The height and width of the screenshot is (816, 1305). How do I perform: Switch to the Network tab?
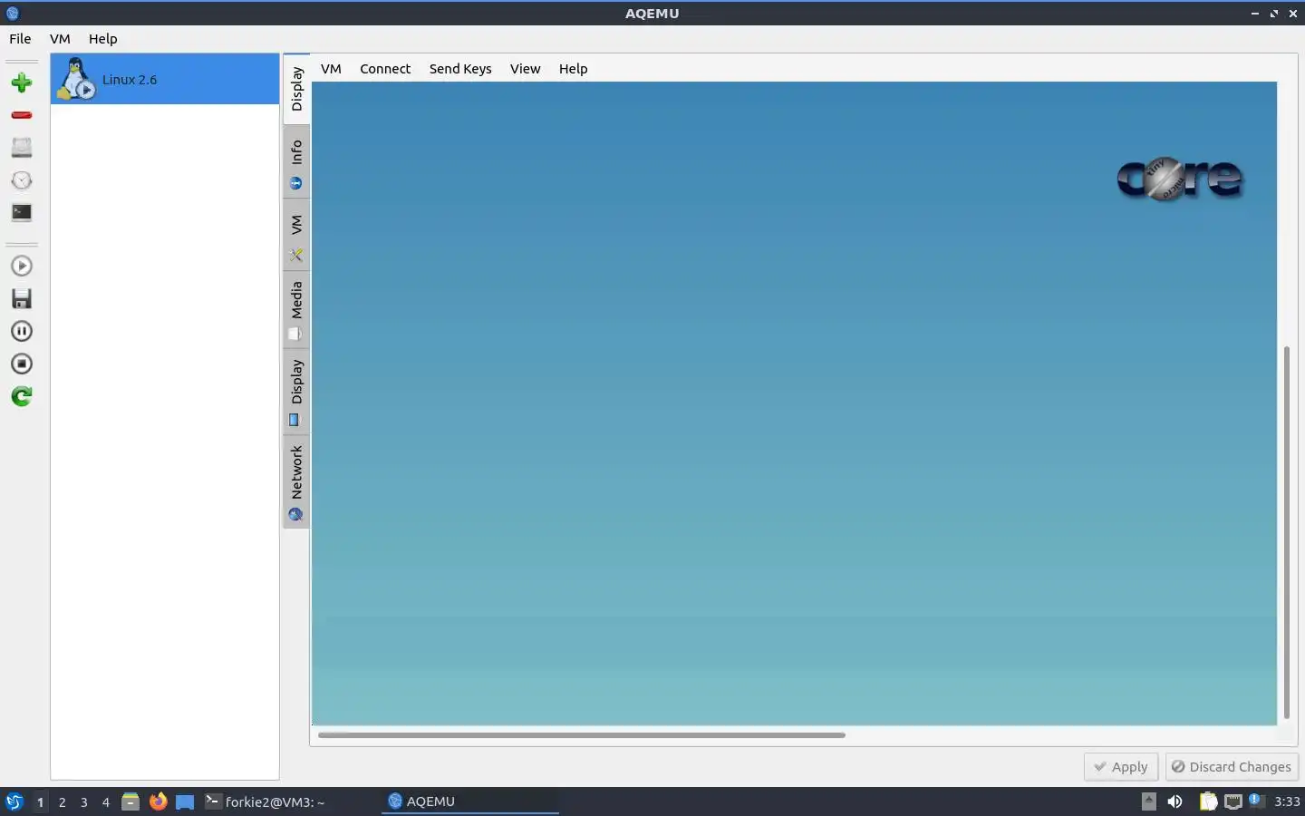[x=296, y=481]
